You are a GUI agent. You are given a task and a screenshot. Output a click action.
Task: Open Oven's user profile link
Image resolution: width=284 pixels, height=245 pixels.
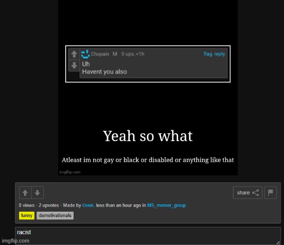[88, 205]
